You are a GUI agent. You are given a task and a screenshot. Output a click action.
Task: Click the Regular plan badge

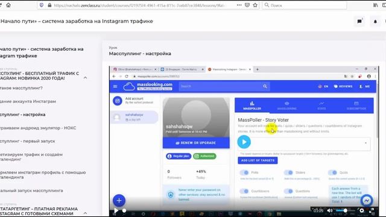pyautogui.click(x=179, y=156)
